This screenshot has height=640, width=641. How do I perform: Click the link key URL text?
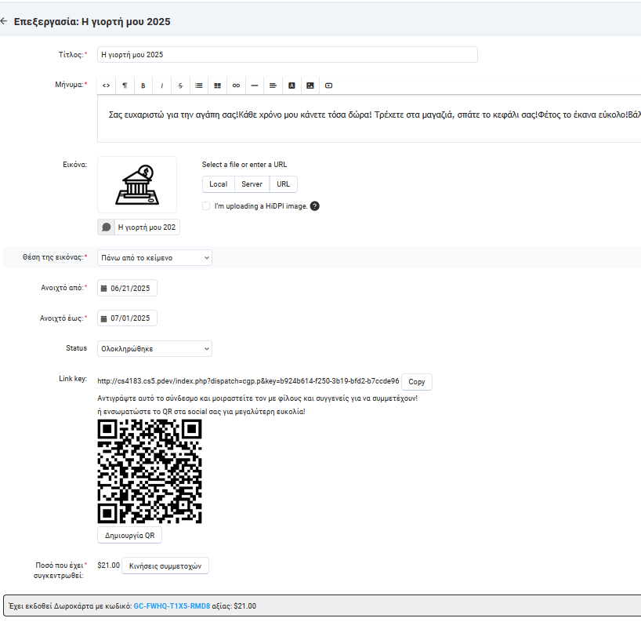coord(248,381)
